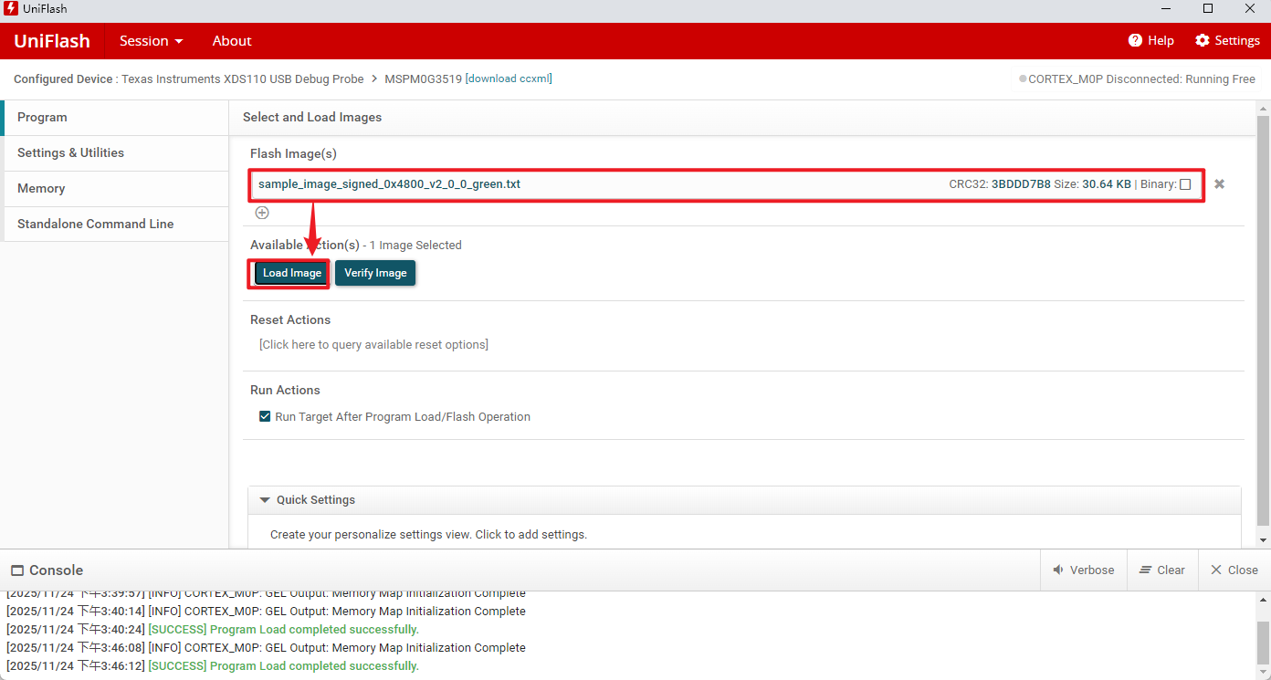Open the About menu item
The width and height of the screenshot is (1271, 680).
[232, 41]
